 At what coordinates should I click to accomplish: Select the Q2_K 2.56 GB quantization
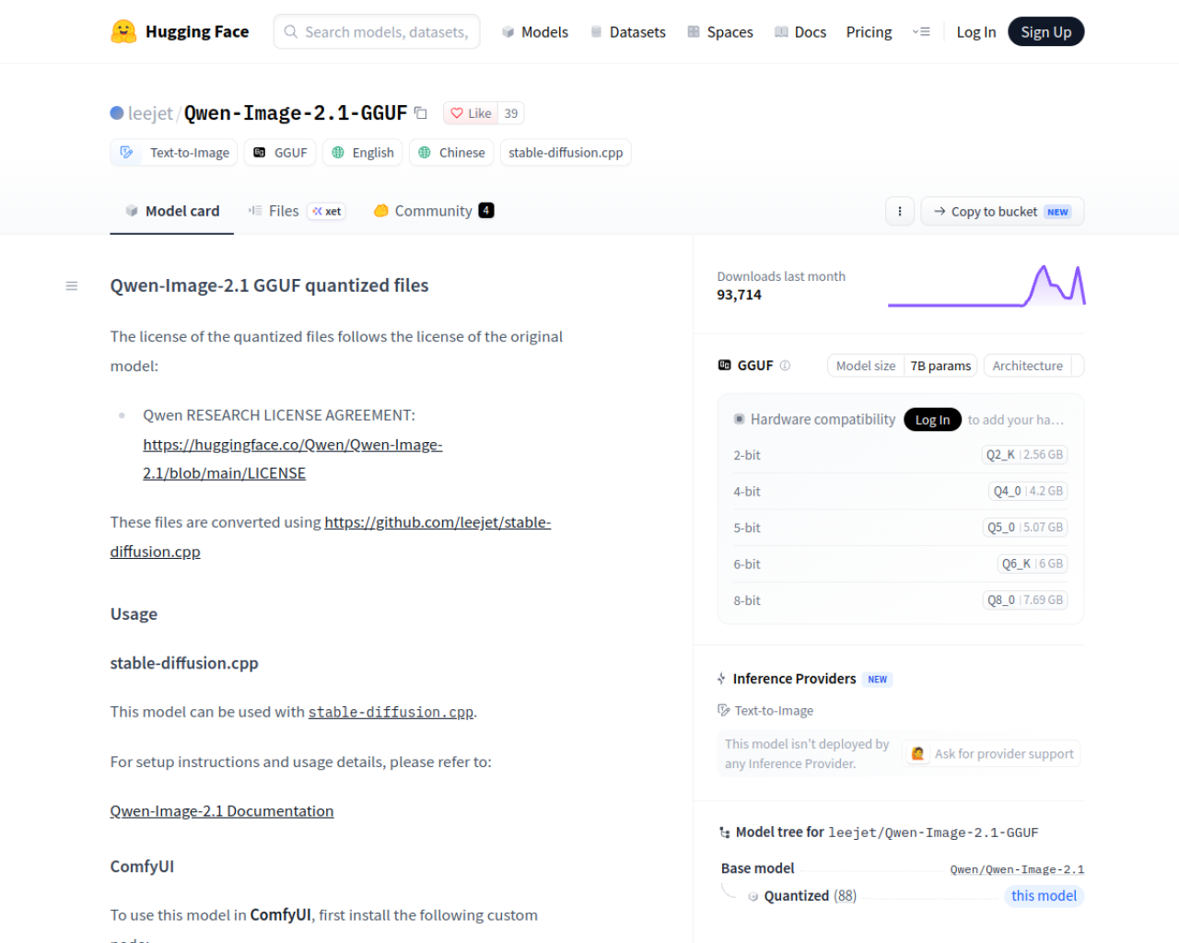coord(1024,455)
